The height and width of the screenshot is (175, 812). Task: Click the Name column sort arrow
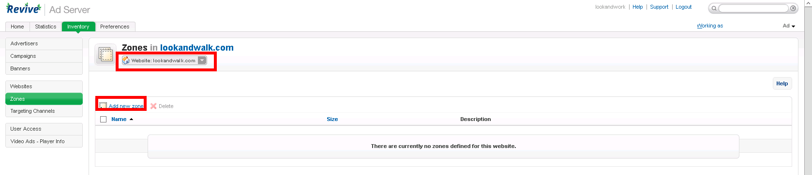coord(131,119)
